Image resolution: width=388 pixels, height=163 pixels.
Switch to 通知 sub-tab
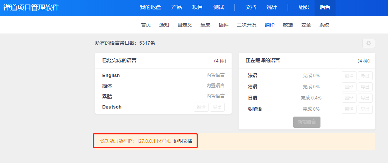tap(164, 25)
